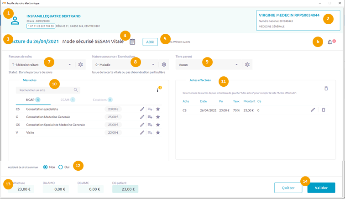Select Oui for Accident de droit commun
Viewport: 345px width, 199px height.
[61, 167]
